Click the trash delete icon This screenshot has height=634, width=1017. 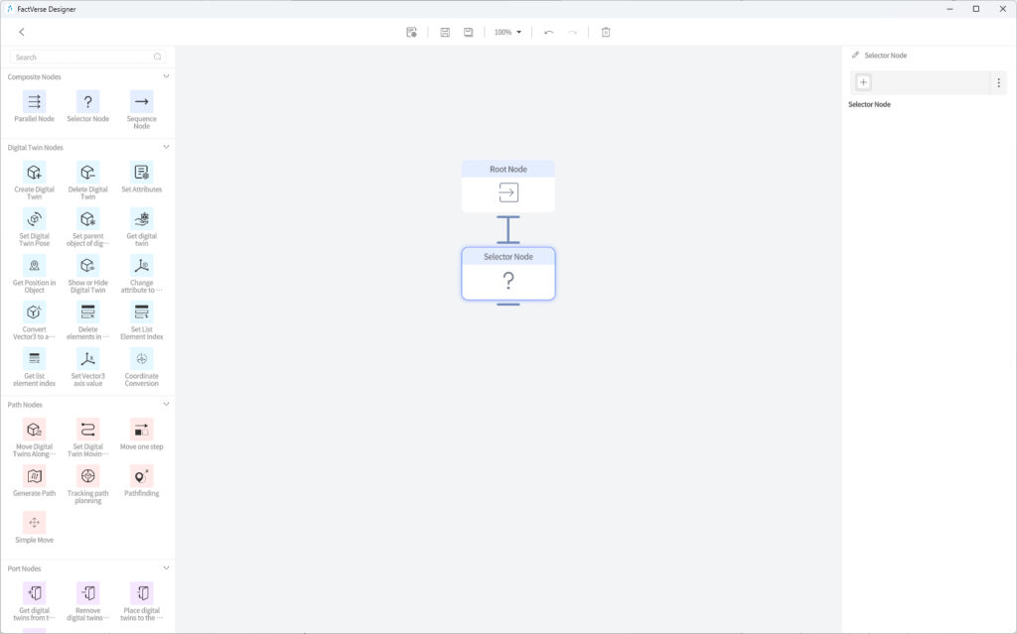pyautogui.click(x=606, y=32)
